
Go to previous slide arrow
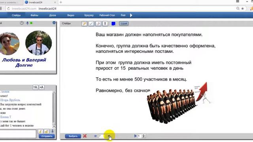(x=95, y=136)
